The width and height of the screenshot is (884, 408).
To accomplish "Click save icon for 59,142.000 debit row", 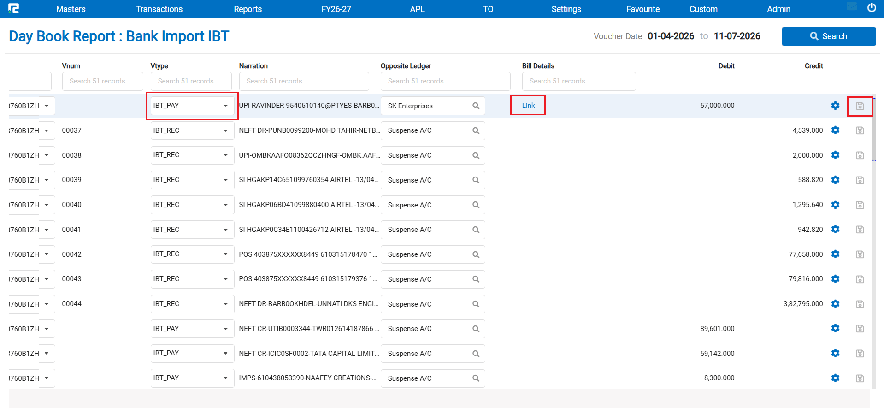I will tap(860, 354).
